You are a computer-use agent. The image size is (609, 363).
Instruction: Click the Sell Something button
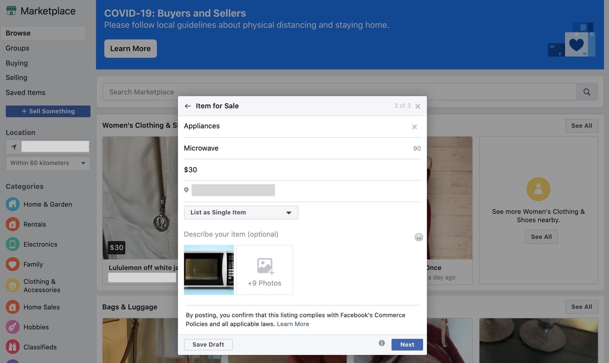point(48,111)
